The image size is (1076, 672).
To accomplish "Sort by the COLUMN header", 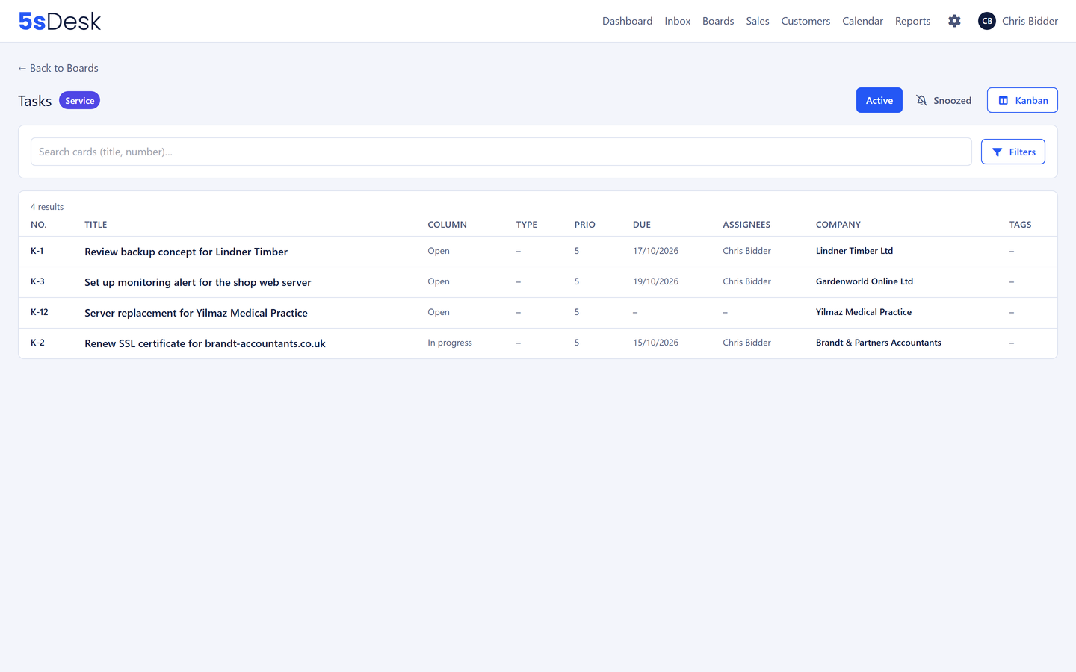I will 447,225.
